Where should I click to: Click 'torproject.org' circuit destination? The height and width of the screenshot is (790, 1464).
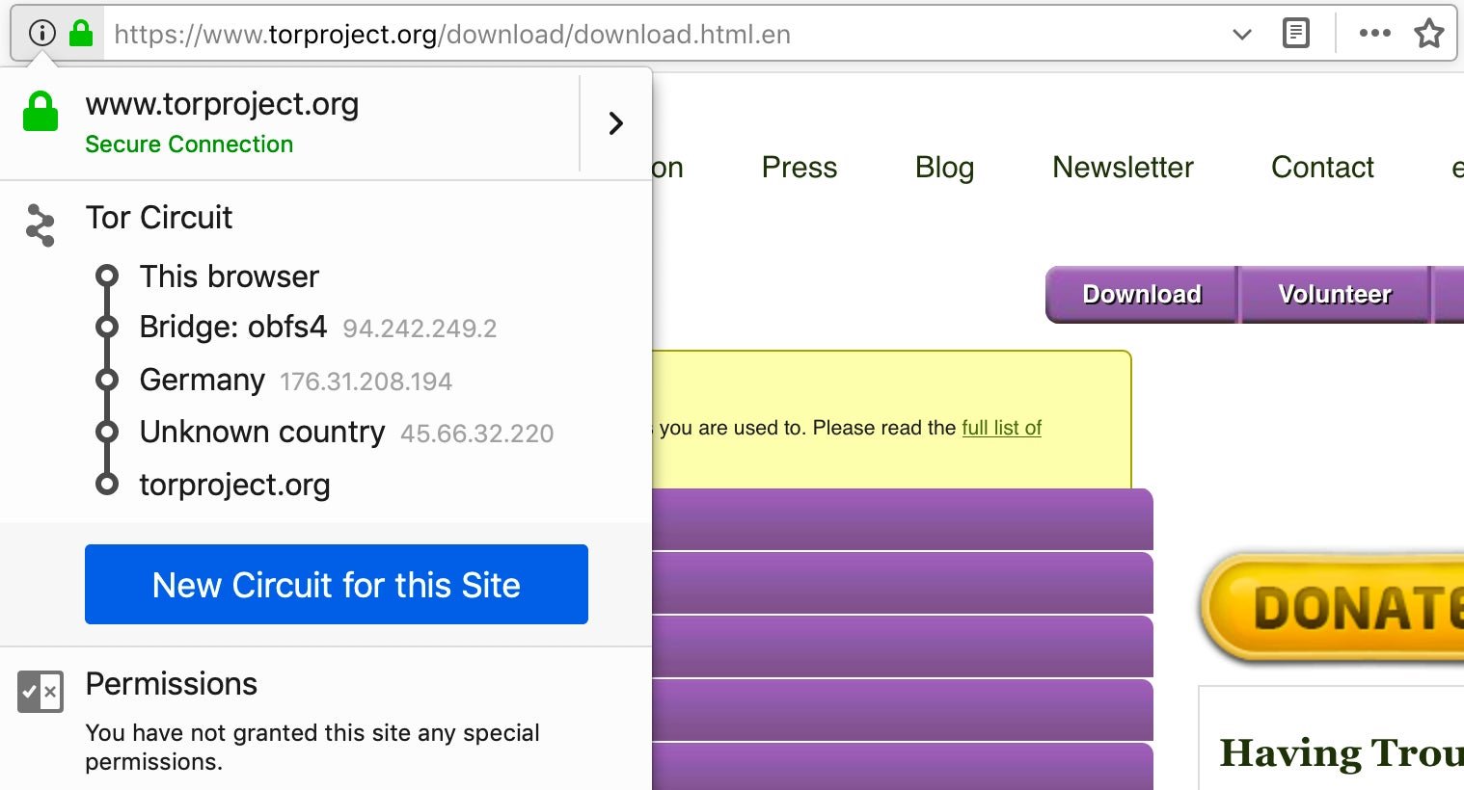234,485
